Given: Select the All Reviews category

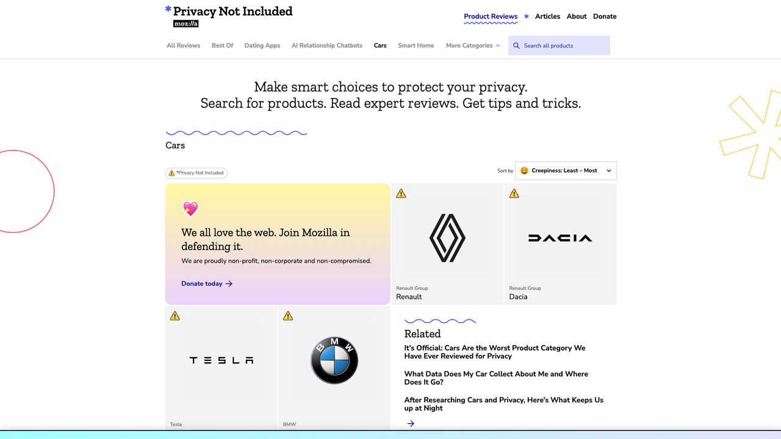Looking at the screenshot, I should point(184,46).
